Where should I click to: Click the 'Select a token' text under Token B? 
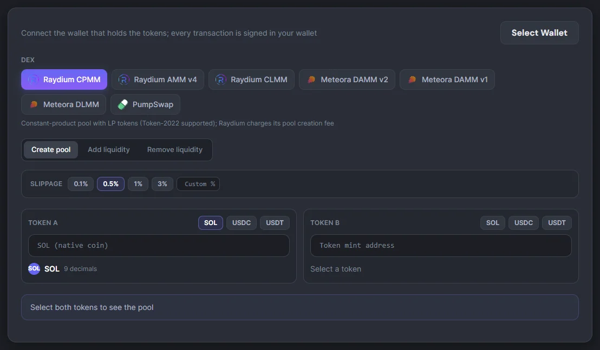click(x=336, y=269)
